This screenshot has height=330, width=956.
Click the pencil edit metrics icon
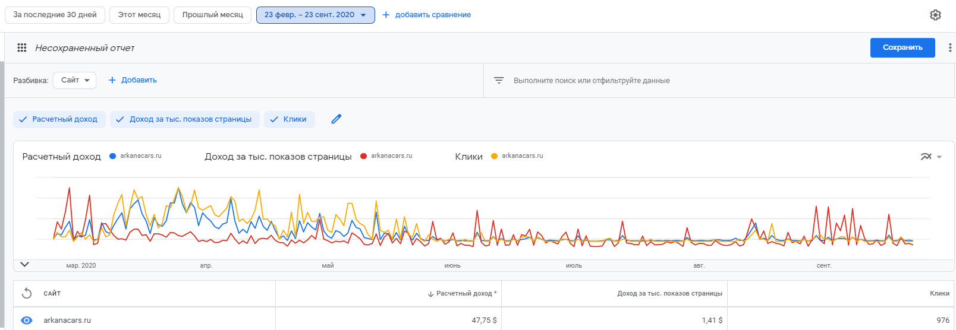(337, 119)
